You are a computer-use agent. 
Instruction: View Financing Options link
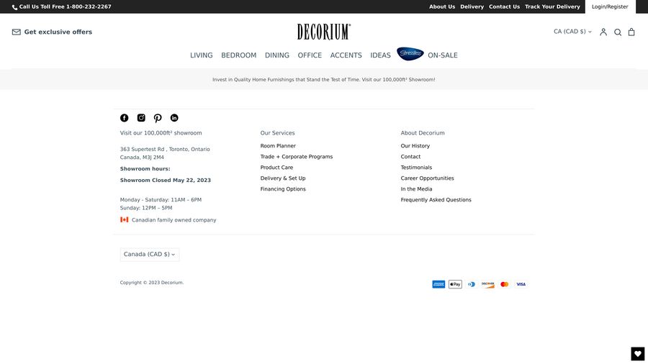click(283, 188)
